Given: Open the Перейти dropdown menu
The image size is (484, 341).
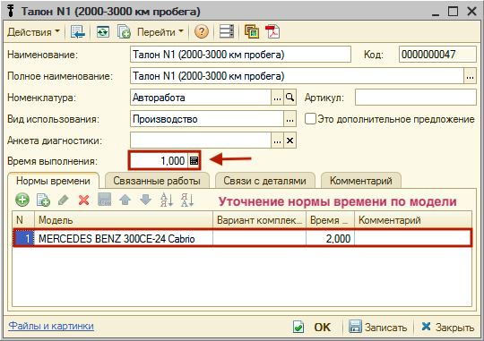Looking at the screenshot, I should (x=160, y=32).
